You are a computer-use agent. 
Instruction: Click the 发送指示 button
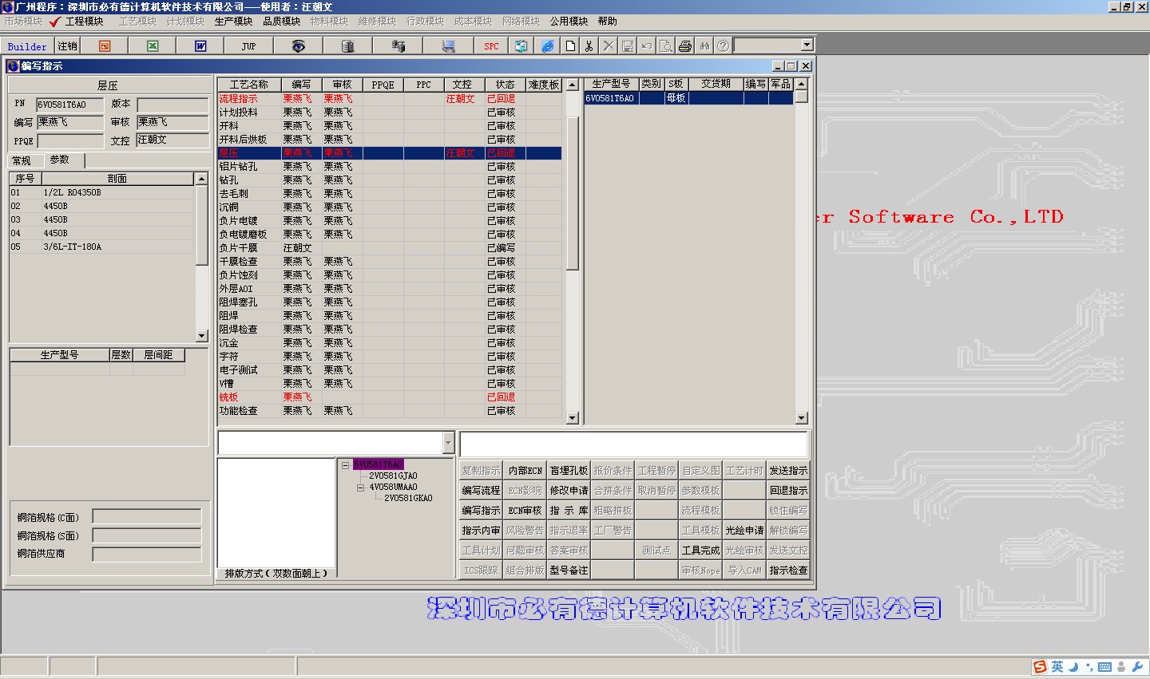pos(788,471)
